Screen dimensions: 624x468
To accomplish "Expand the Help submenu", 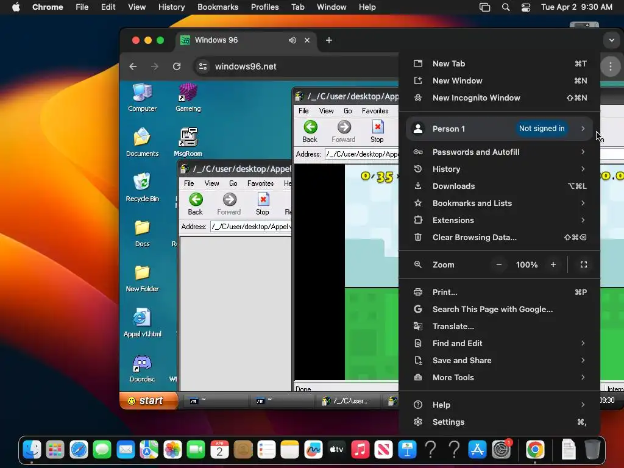I will tap(499, 405).
